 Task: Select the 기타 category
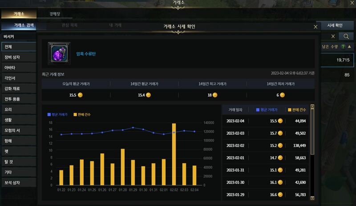[x=19, y=172]
